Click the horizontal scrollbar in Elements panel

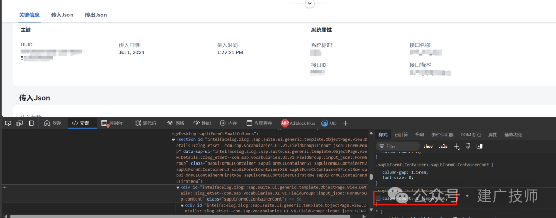point(179,216)
